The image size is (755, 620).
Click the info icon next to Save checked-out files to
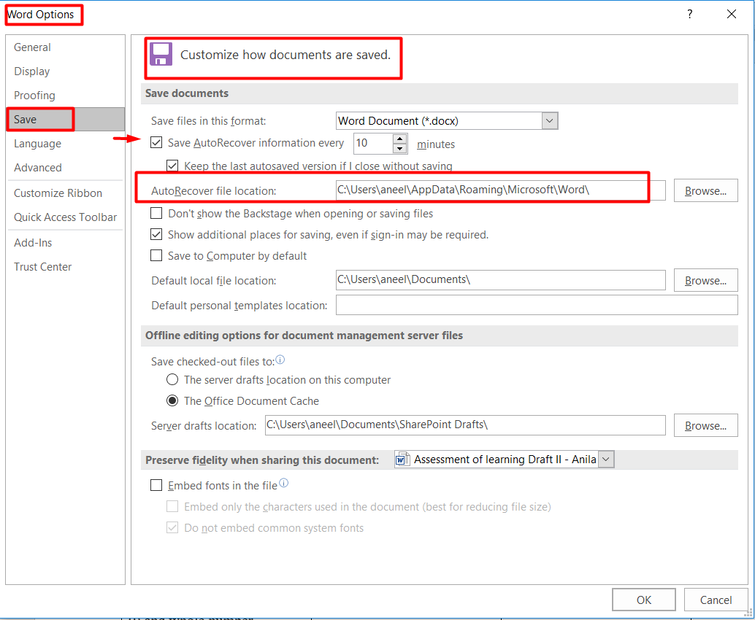[280, 360]
